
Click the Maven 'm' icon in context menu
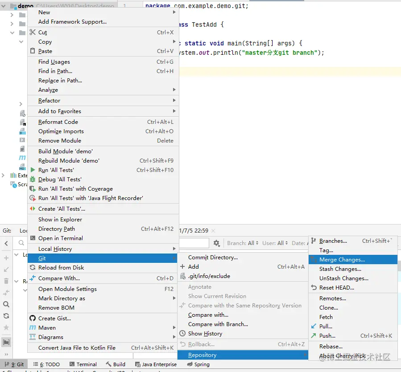pos(33,327)
